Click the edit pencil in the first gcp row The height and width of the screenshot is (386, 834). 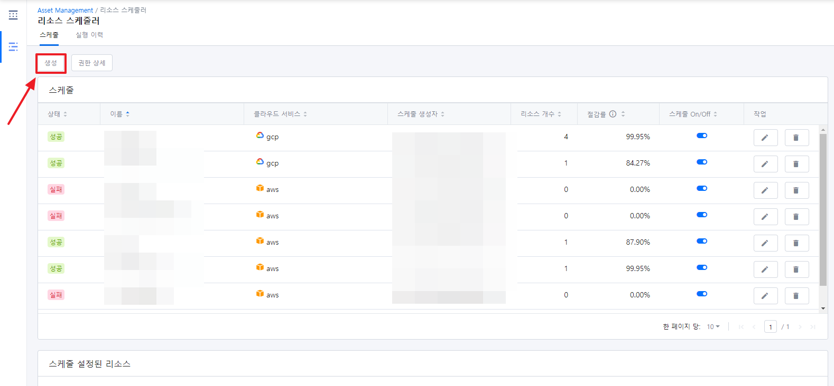point(765,138)
